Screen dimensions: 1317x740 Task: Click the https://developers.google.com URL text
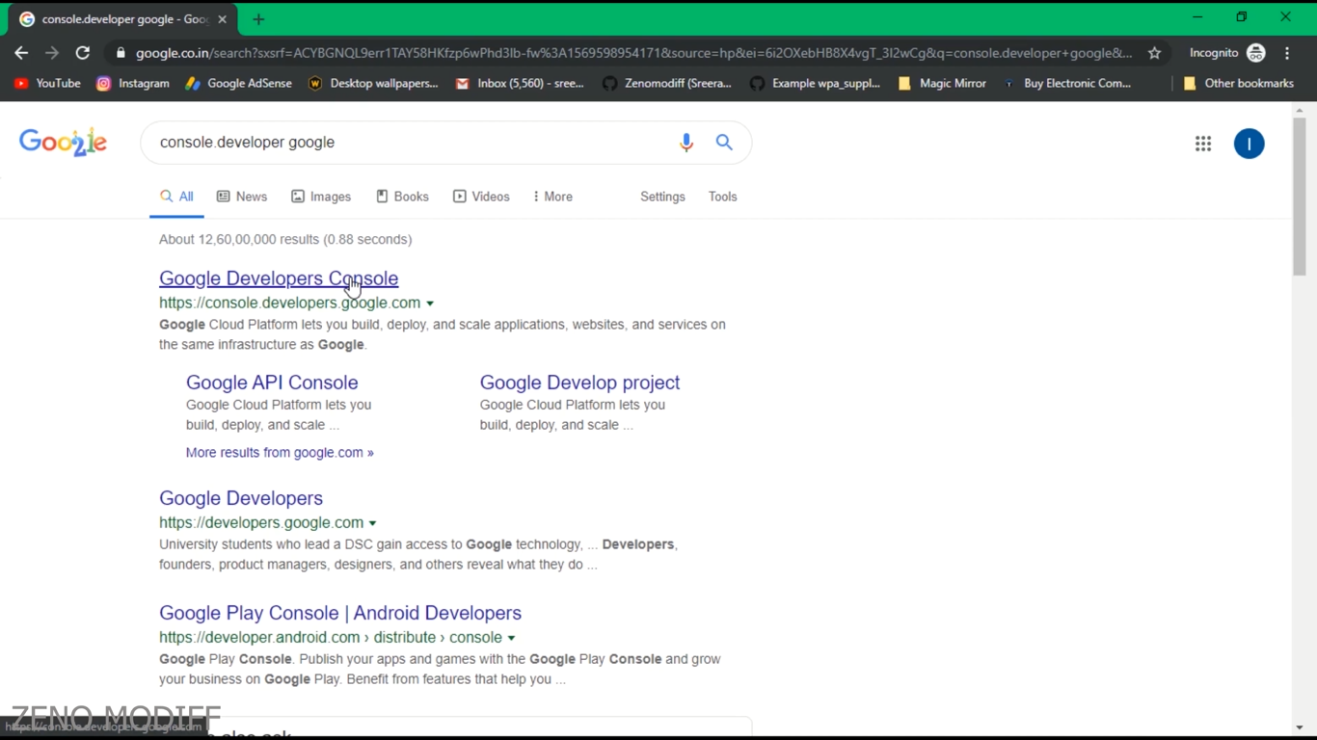pos(261,522)
